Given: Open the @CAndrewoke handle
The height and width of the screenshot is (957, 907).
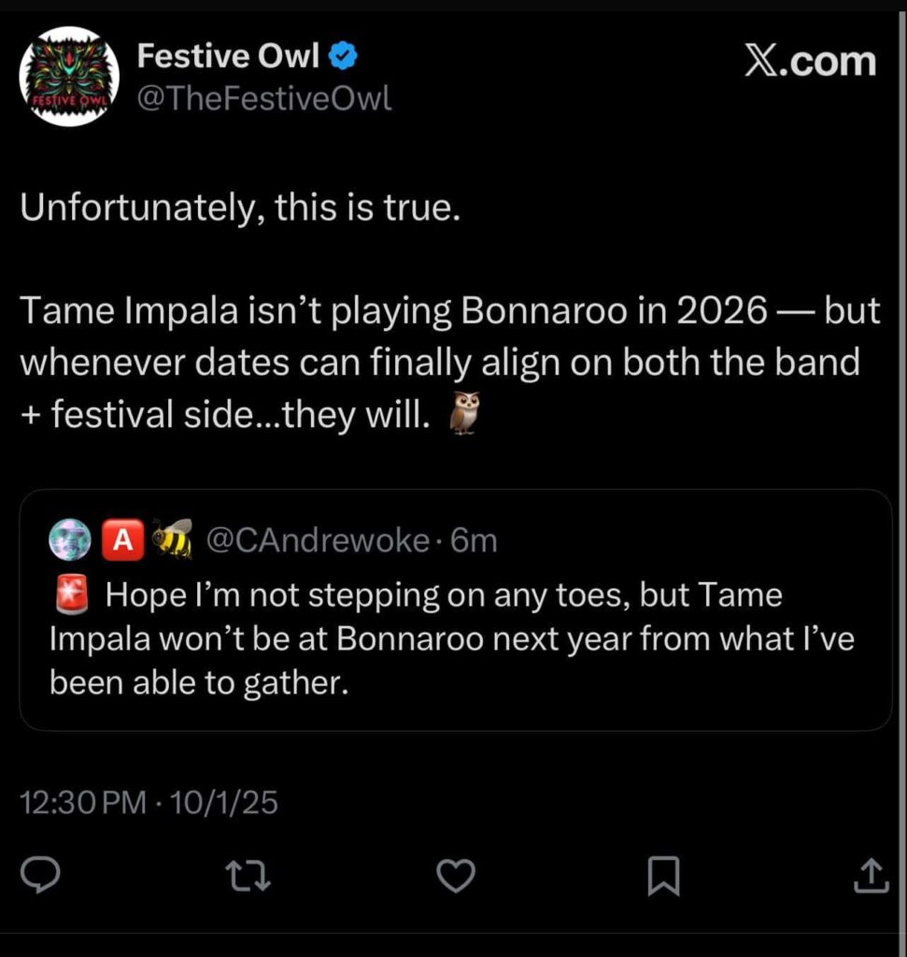Looking at the screenshot, I should tap(317, 541).
